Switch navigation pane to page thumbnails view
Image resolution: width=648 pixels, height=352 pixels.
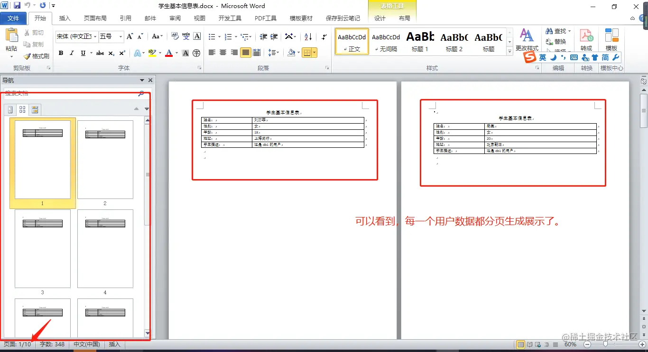pyautogui.click(x=22, y=109)
